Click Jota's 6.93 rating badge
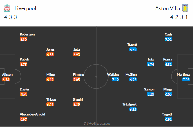Viewport: 194px width, 127px height. (x=77, y=54)
